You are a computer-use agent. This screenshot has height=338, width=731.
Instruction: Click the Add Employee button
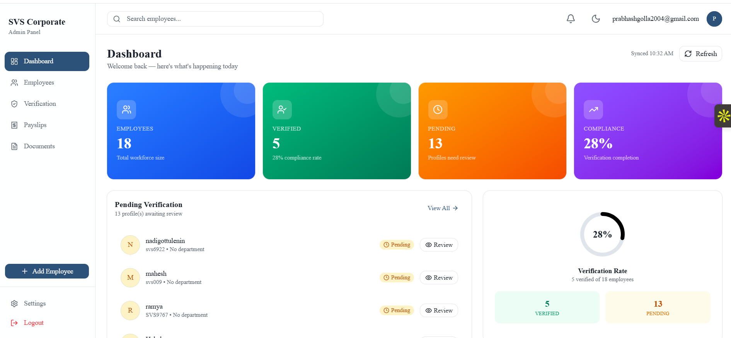click(x=47, y=271)
